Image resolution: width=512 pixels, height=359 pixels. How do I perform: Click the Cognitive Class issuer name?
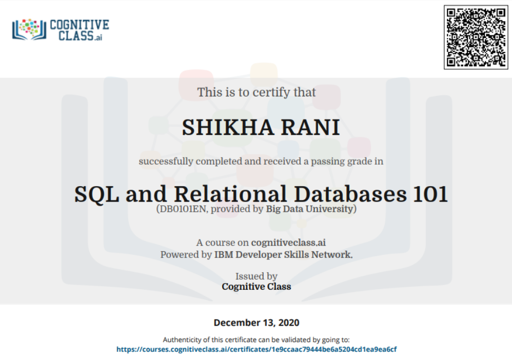pyautogui.click(x=257, y=287)
